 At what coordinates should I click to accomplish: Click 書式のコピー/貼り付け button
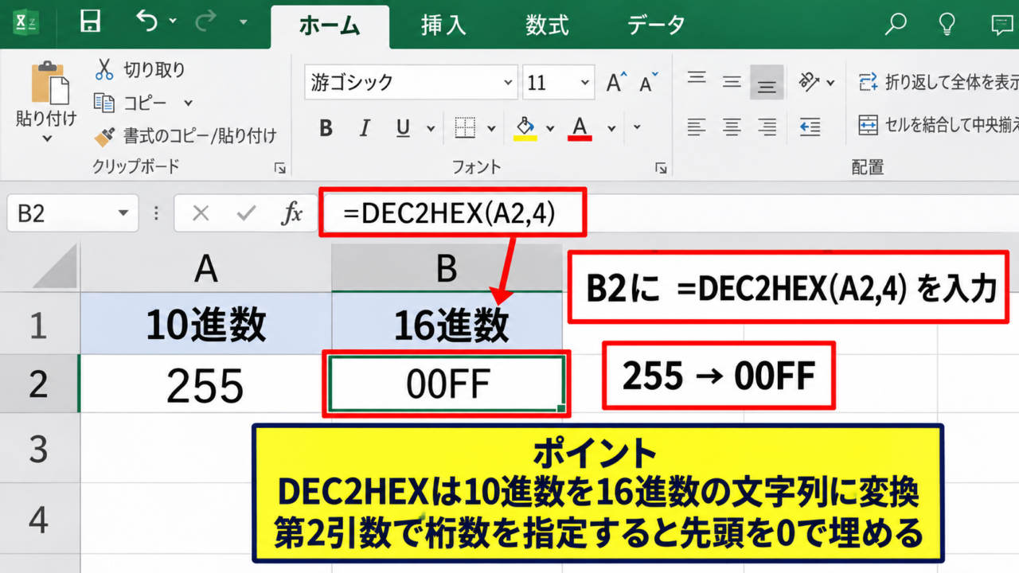[185, 136]
